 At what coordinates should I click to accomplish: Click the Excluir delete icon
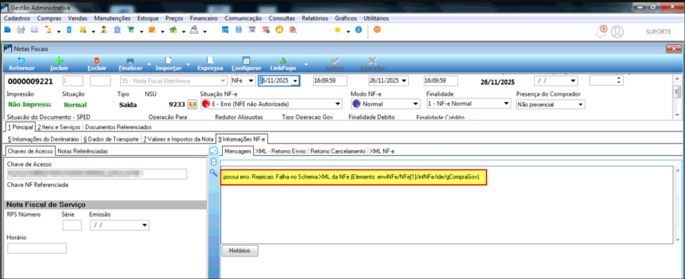[x=97, y=61]
